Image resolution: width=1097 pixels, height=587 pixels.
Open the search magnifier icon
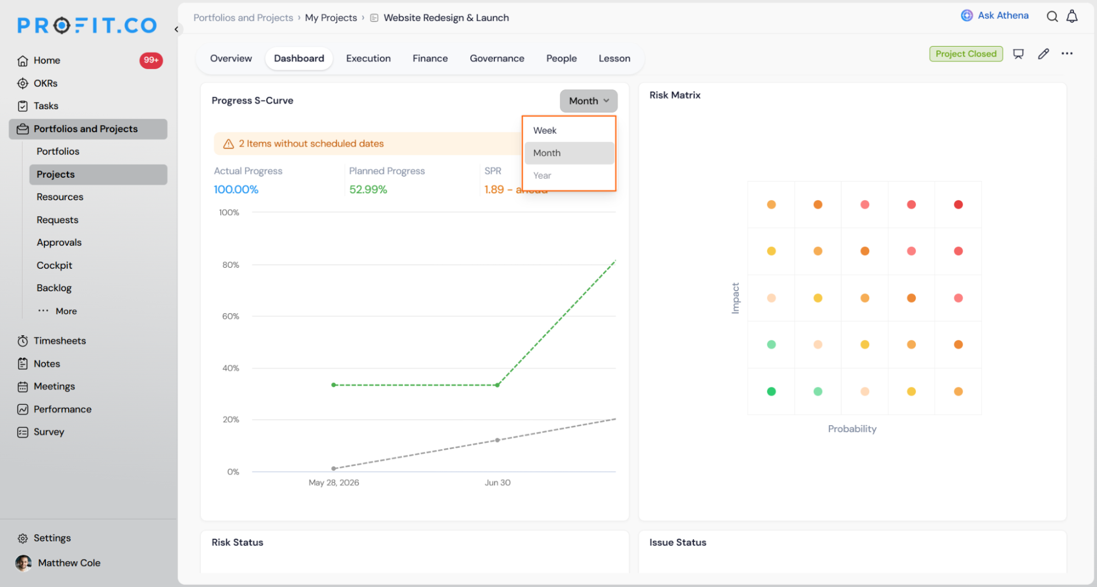click(1052, 16)
